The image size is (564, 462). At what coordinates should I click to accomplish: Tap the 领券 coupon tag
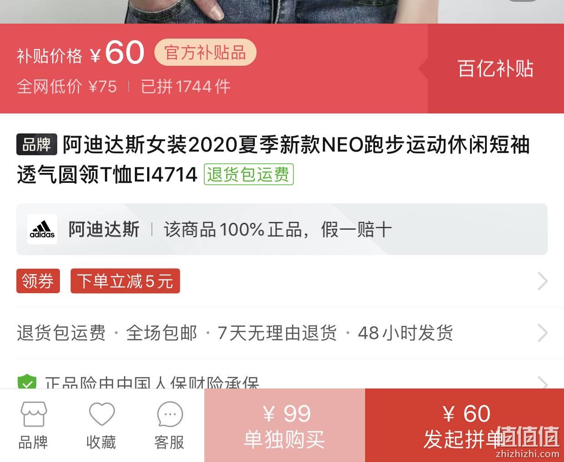click(x=38, y=281)
